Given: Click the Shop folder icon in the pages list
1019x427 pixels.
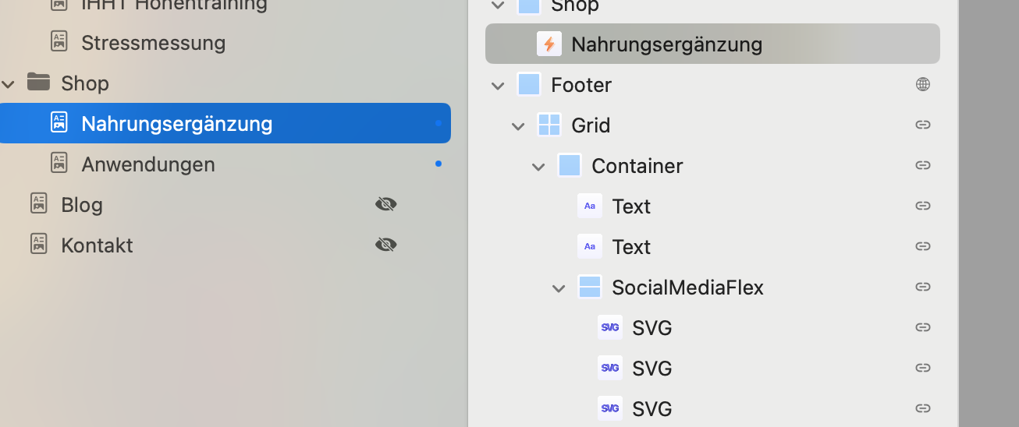Looking at the screenshot, I should (38, 82).
